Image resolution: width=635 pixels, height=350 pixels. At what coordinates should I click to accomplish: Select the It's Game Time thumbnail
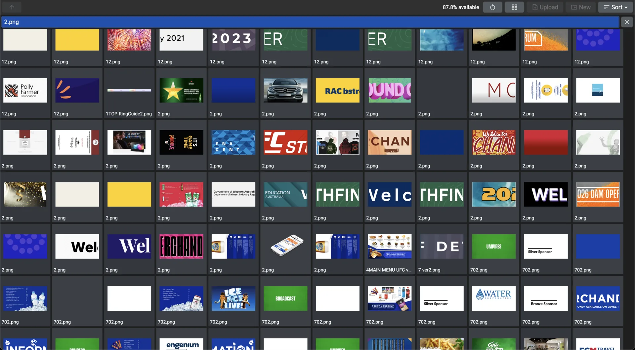tap(181, 142)
